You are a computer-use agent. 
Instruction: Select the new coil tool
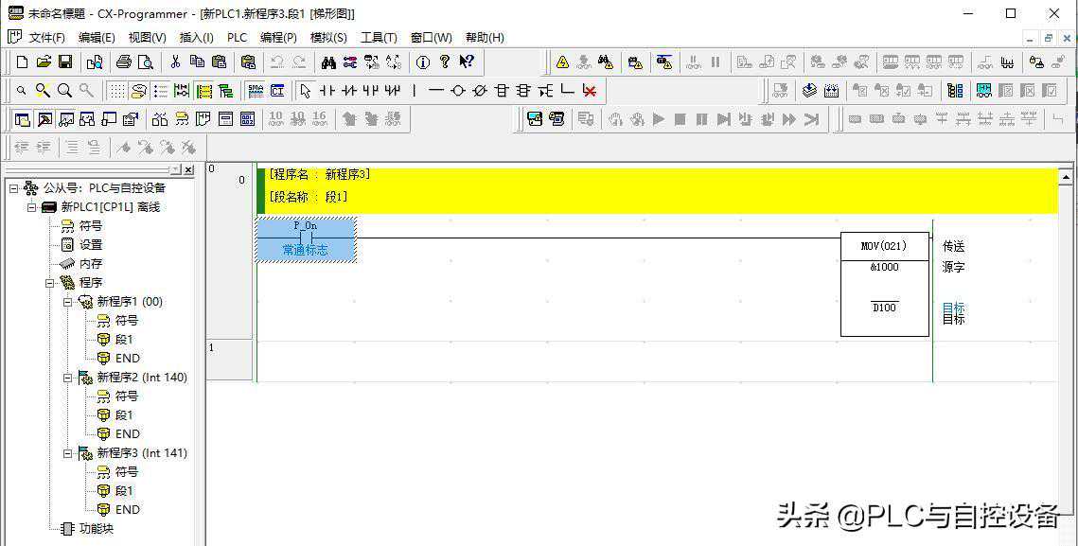458,91
